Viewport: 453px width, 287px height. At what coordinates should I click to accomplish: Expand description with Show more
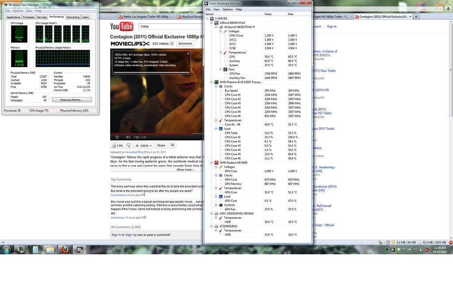tap(185, 170)
